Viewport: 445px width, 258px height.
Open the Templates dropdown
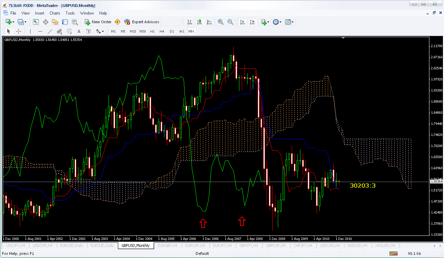pyautogui.click(x=289, y=22)
